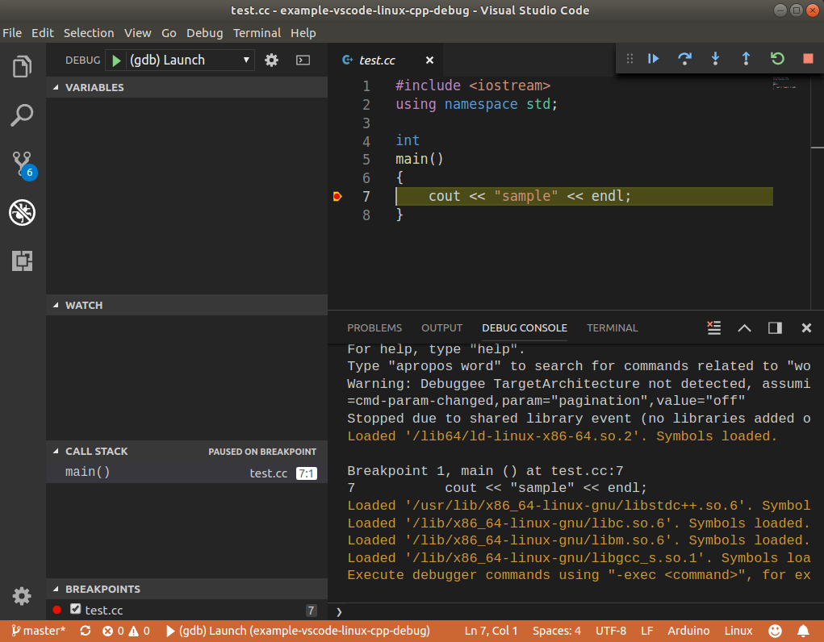Image resolution: width=824 pixels, height=642 pixels.
Task: Open the Help menu
Action: point(303,33)
